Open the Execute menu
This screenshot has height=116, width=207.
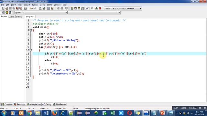coord(35,5)
